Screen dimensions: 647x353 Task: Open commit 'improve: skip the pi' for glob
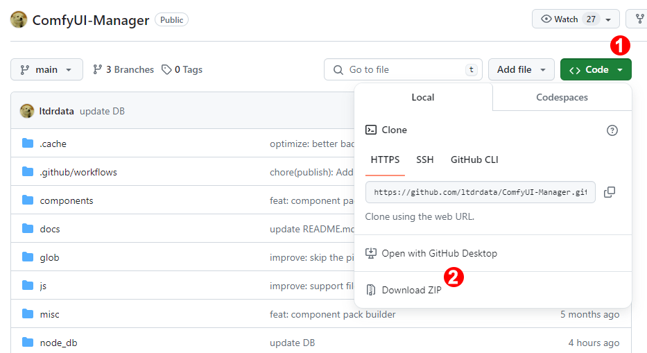[x=312, y=257]
